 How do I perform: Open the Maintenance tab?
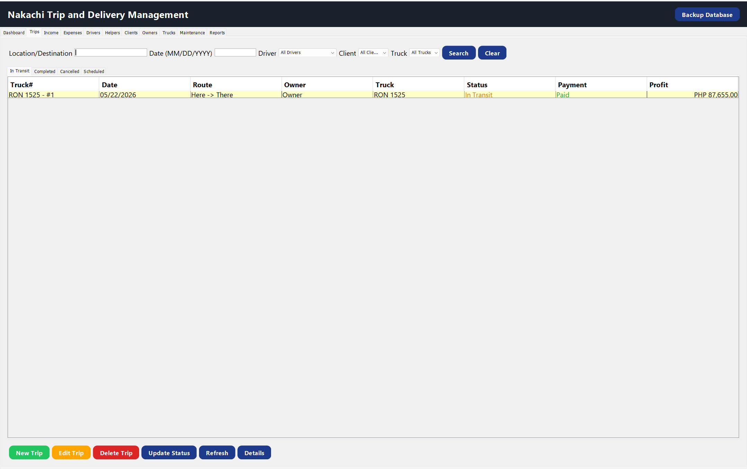click(x=192, y=33)
